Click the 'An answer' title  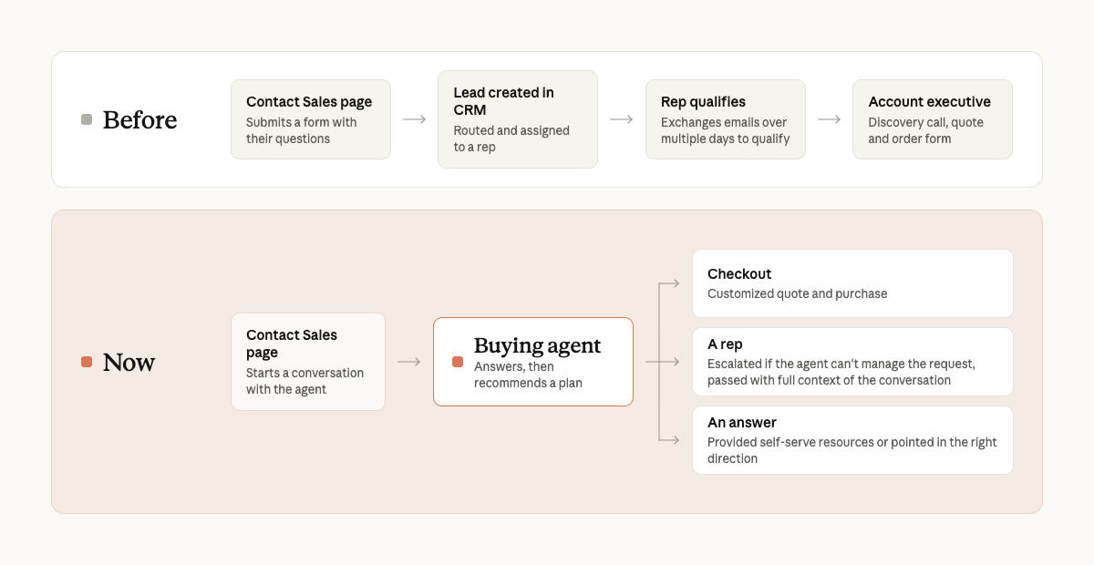(742, 423)
